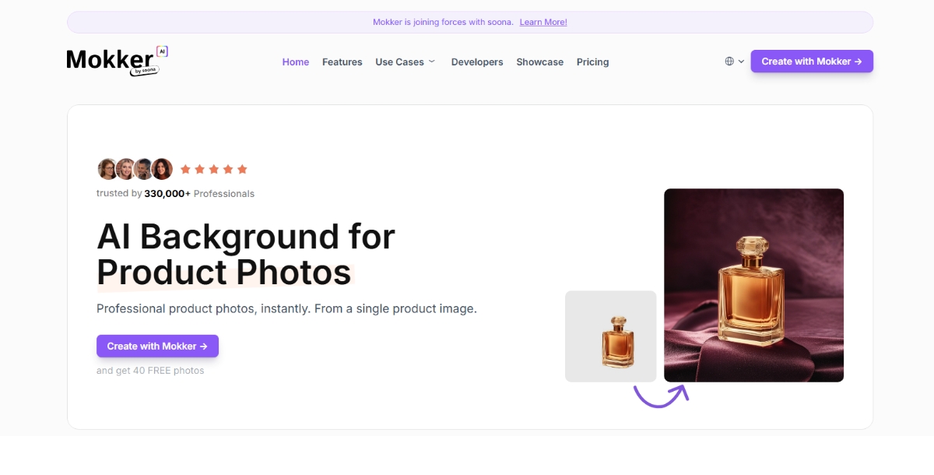This screenshot has width=934, height=475.
Task: Click the Developers menu item
Action: point(477,62)
